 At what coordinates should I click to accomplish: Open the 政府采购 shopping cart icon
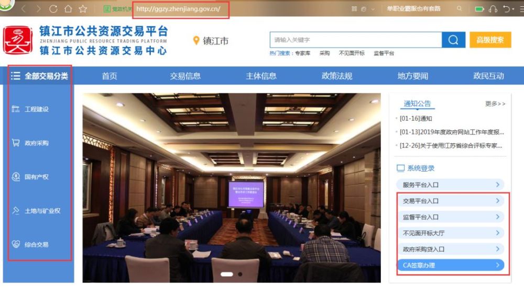[x=16, y=143]
